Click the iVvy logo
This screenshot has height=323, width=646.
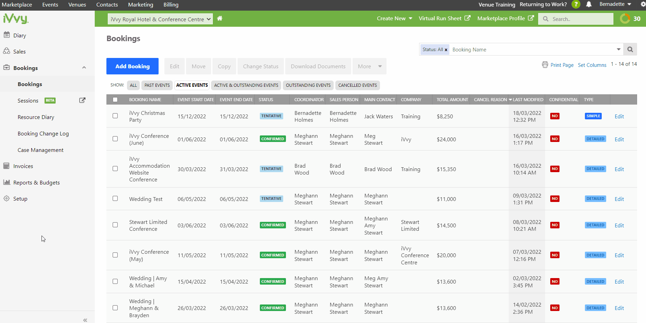coord(15,19)
